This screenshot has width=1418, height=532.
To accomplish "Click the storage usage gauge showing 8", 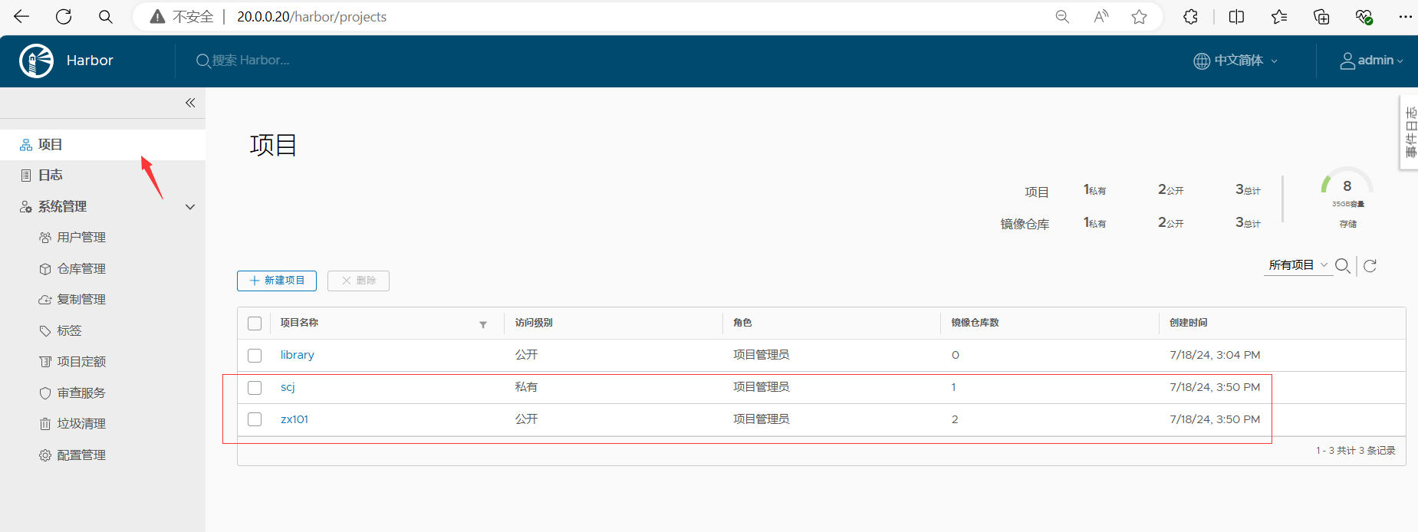I will (x=1347, y=186).
